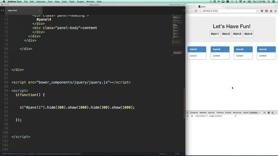The image size is (278, 156).
Task: Click the red circular extension icon
Action: click(x=266, y=11)
